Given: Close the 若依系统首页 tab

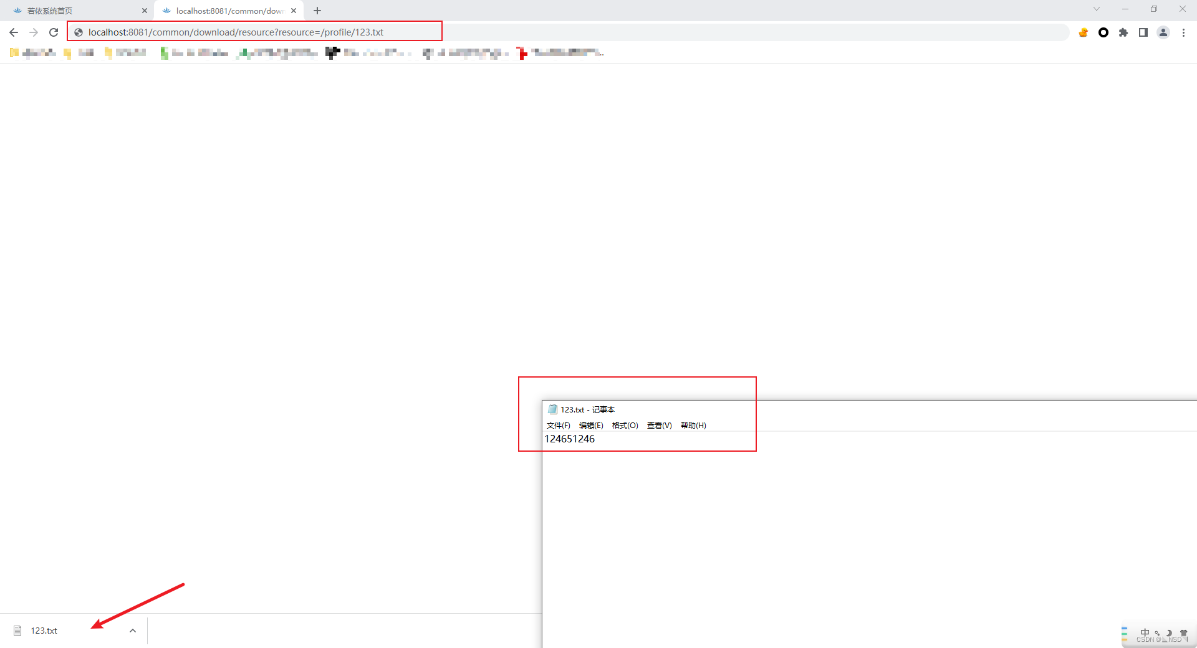Looking at the screenshot, I should 145,11.
